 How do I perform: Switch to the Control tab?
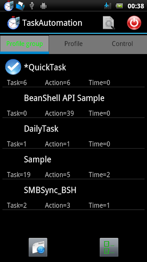click(x=122, y=44)
